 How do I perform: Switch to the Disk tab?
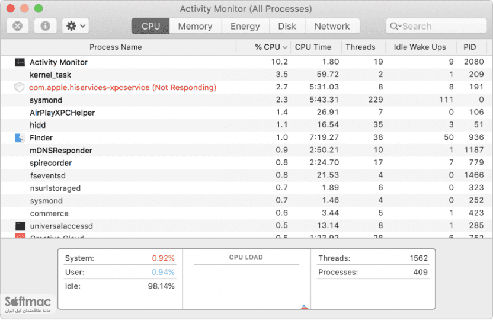click(287, 26)
